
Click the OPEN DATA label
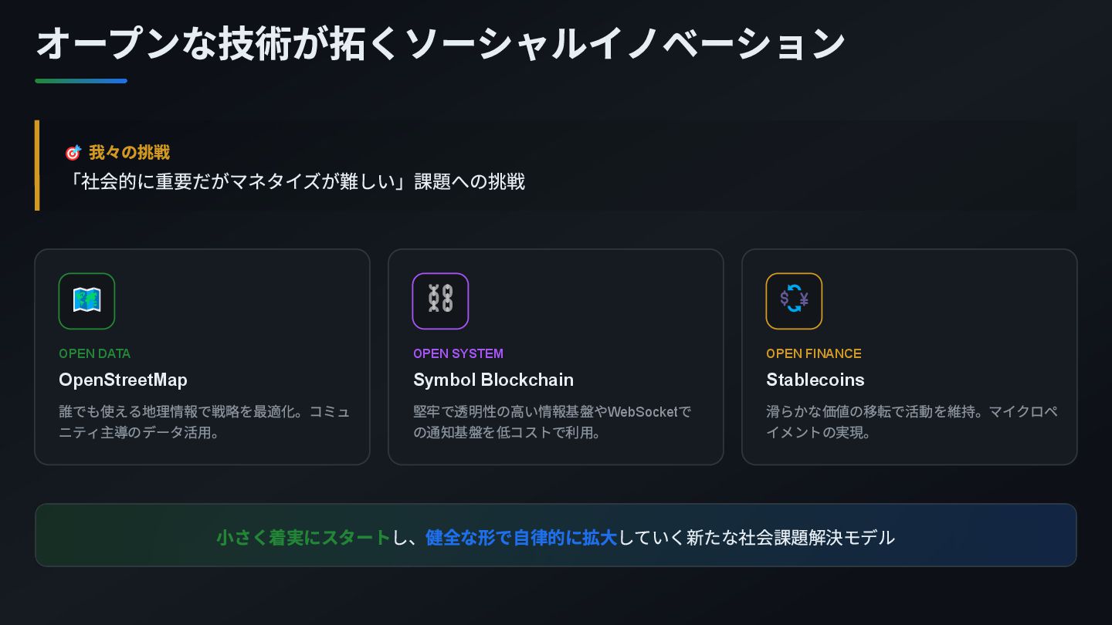(x=94, y=353)
